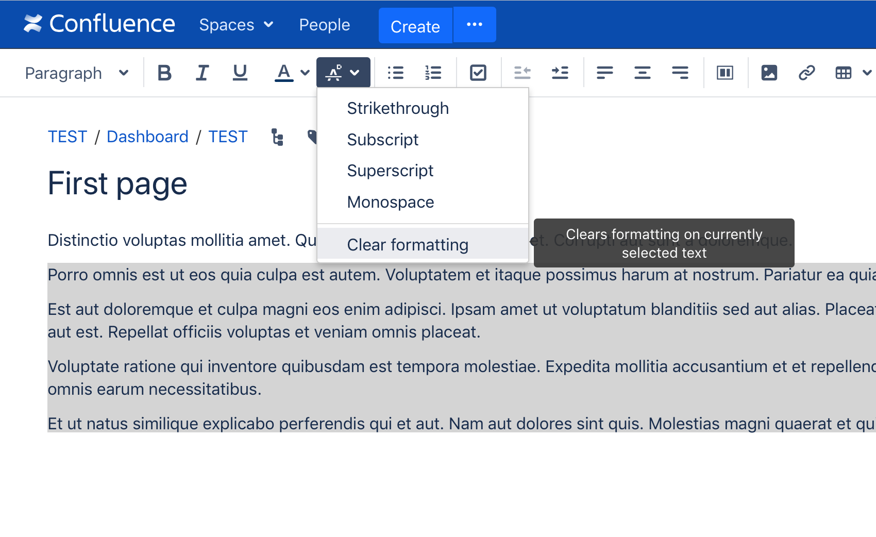The width and height of the screenshot is (876, 537).
Task: Insert an image
Action: pyautogui.click(x=769, y=73)
